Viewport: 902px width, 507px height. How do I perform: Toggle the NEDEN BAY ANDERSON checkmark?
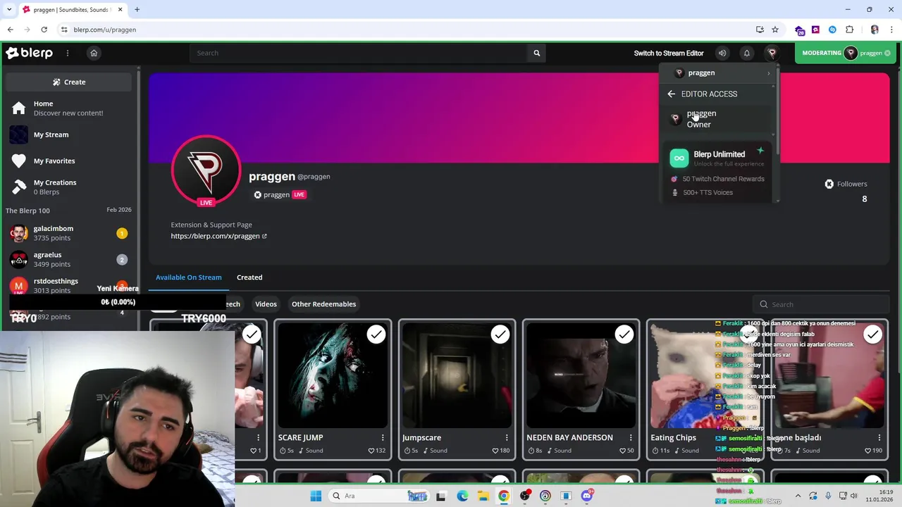[x=624, y=334]
